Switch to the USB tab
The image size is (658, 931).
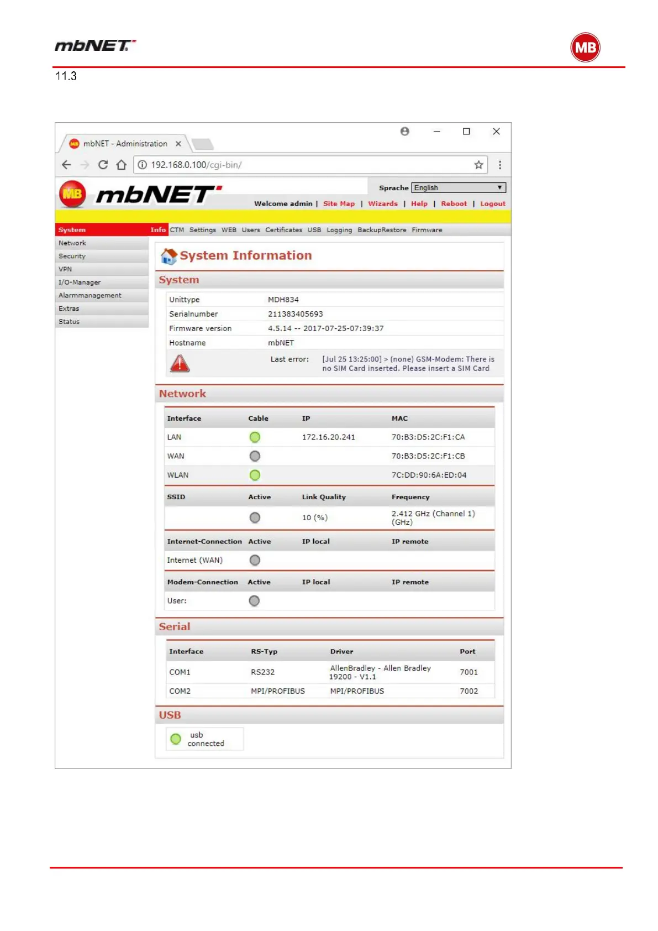[314, 230]
